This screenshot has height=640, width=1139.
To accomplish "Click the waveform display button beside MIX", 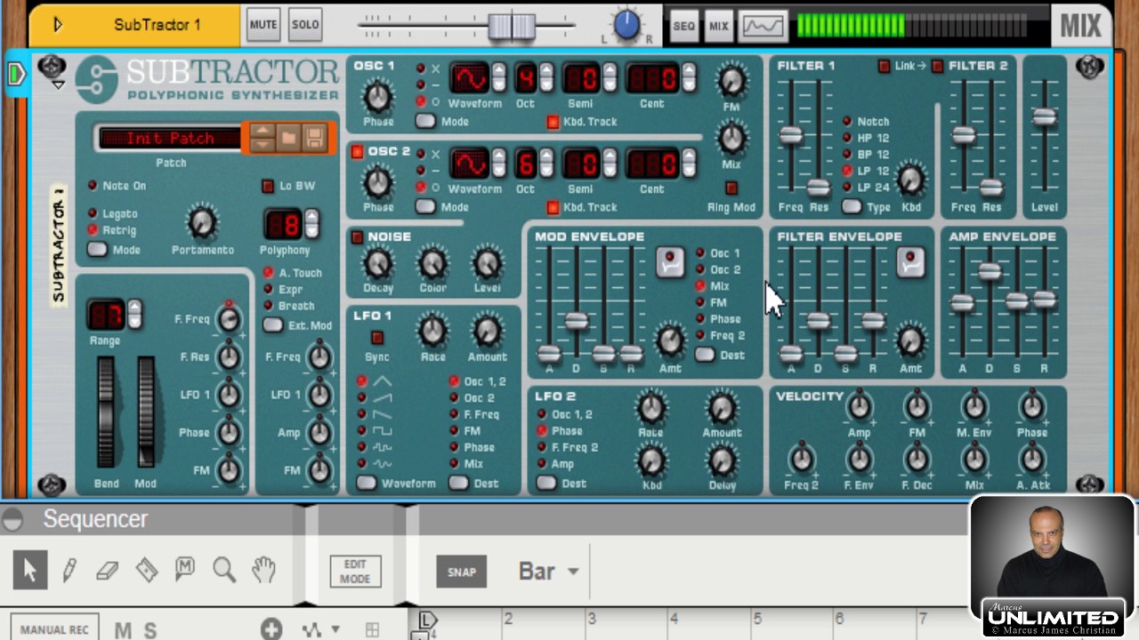I will click(x=763, y=26).
